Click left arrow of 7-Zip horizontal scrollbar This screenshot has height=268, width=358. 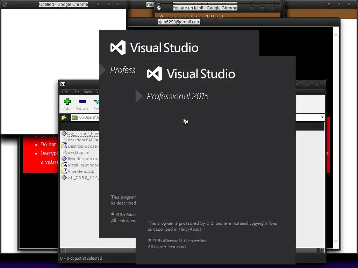coord(63,250)
